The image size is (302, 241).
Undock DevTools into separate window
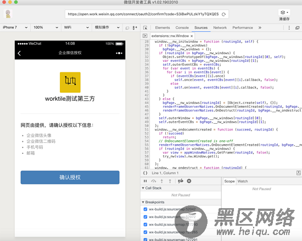[297, 28]
